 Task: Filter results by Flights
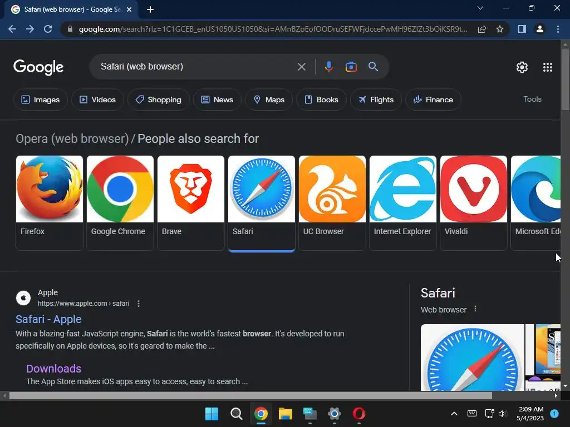coord(376,100)
